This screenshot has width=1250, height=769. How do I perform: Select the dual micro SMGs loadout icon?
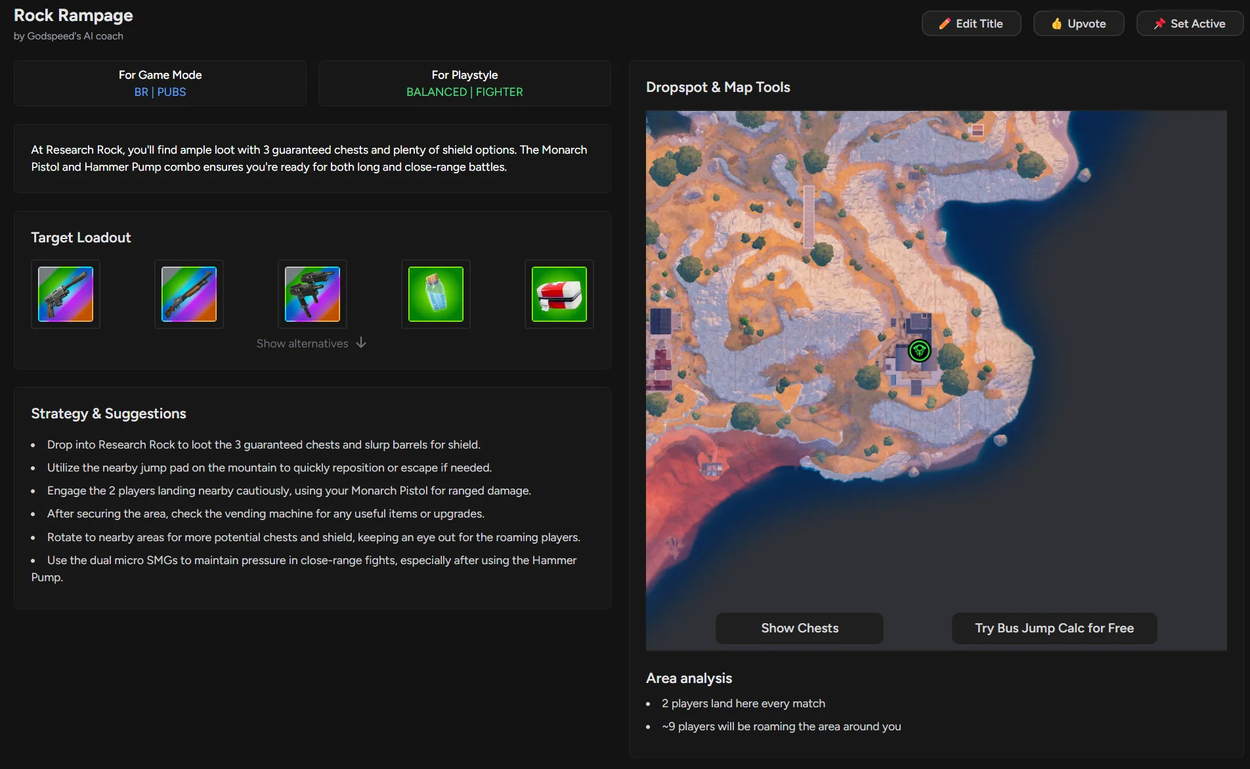tap(312, 294)
